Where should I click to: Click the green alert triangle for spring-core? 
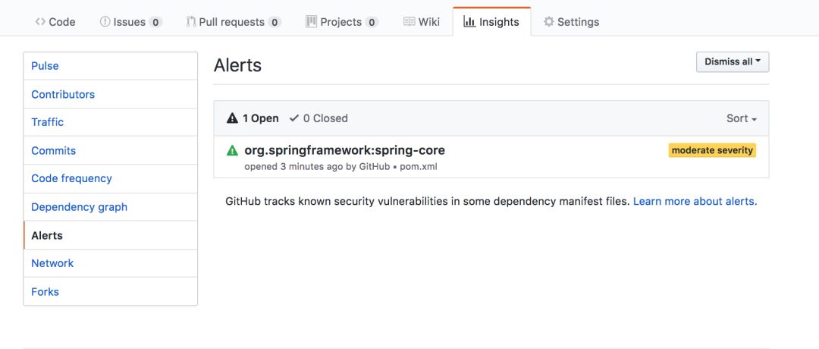pos(232,150)
